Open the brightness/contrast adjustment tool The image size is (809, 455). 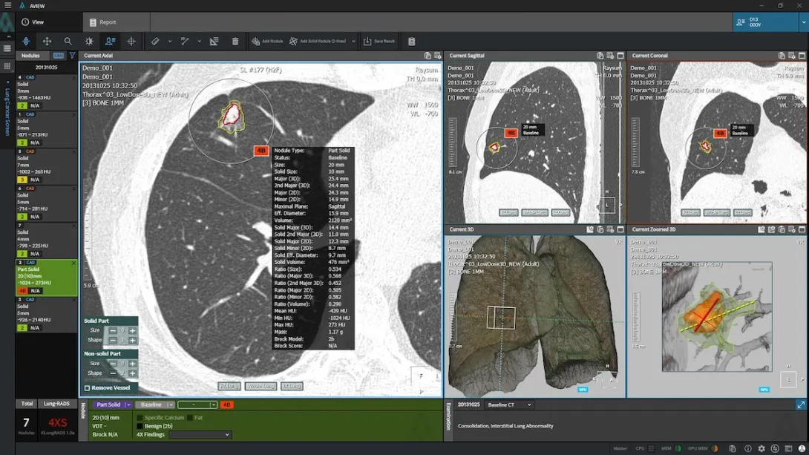coord(91,41)
